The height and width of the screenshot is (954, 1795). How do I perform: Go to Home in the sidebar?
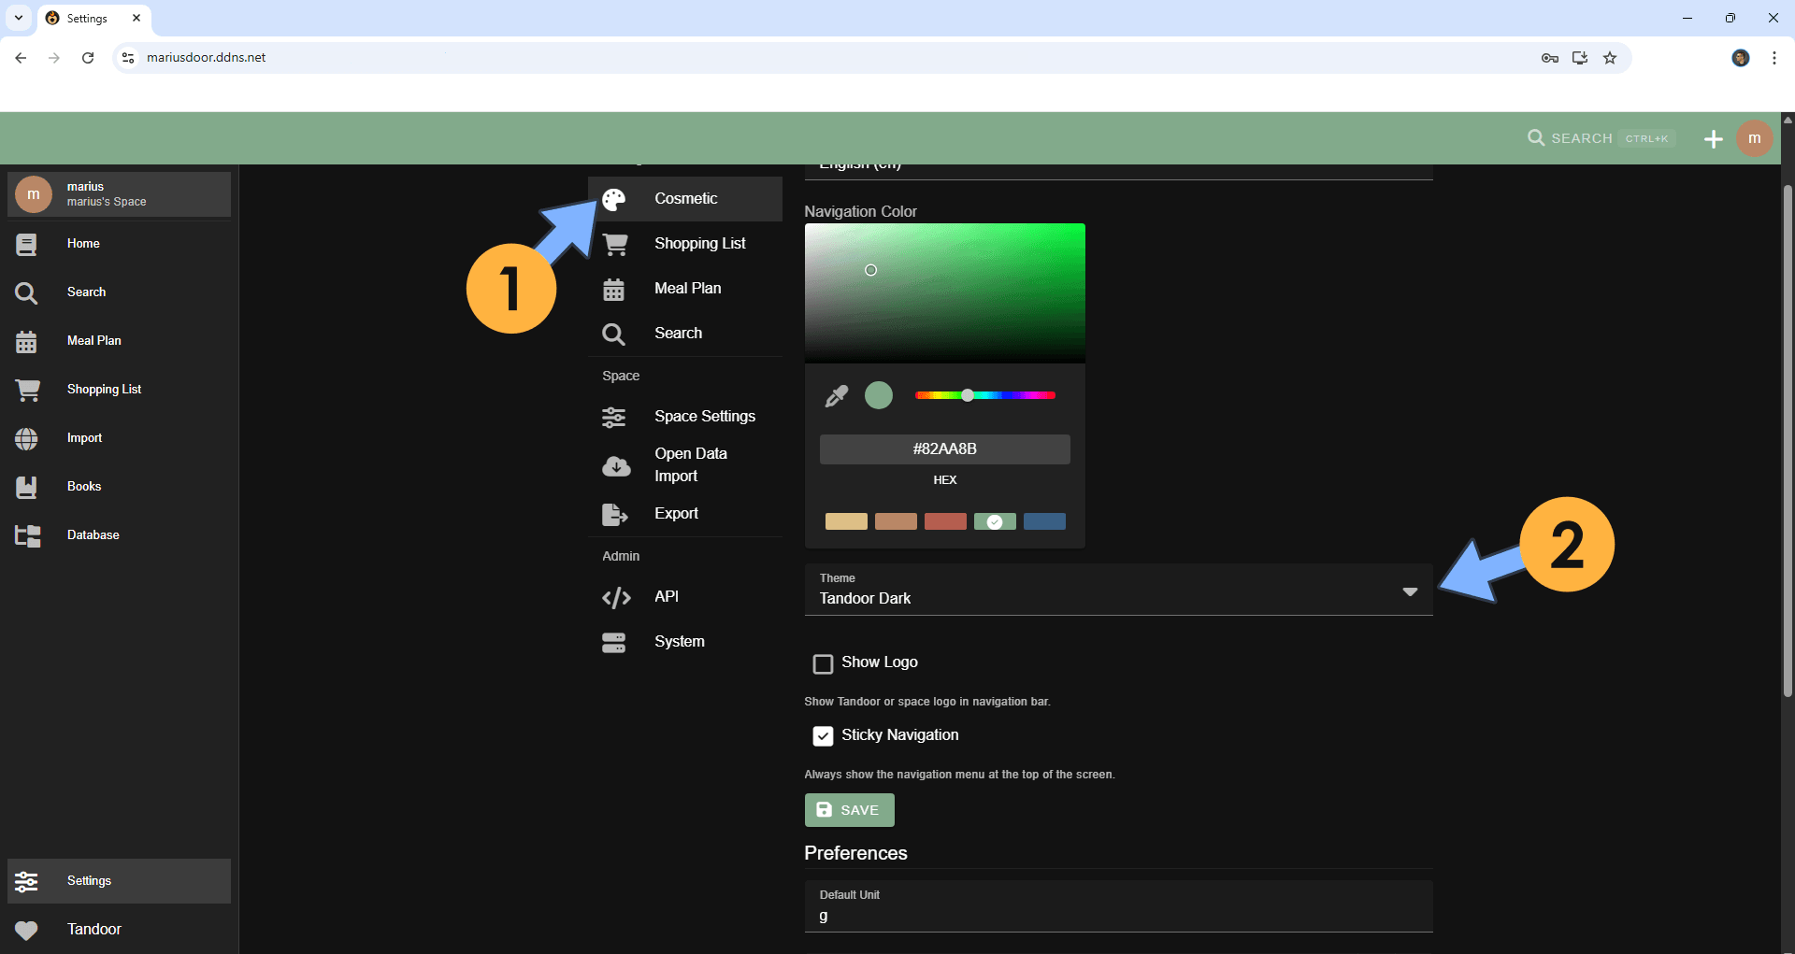pyautogui.click(x=83, y=244)
